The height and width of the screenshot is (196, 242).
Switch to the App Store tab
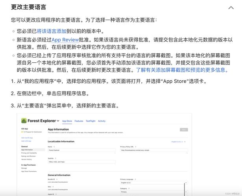[x=67, y=121]
